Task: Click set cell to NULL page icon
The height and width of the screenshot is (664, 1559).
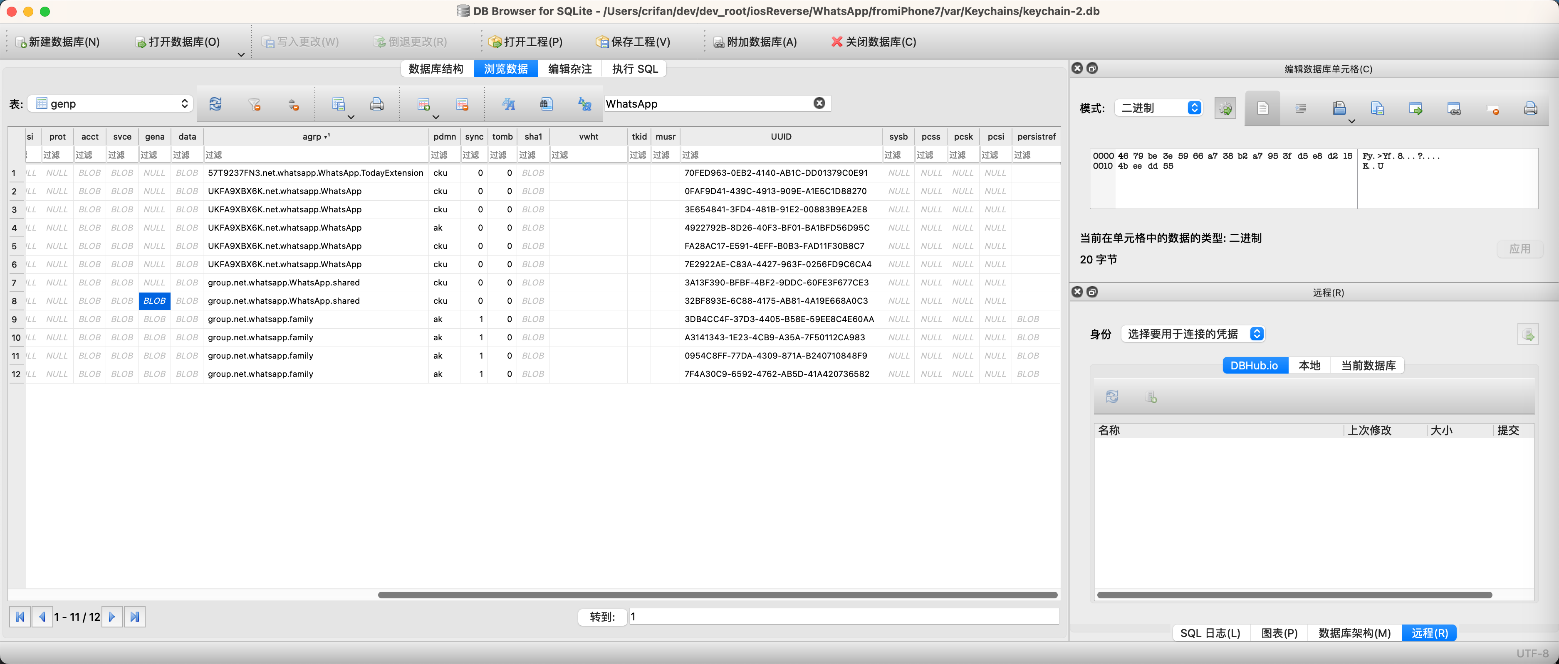Action: click(1262, 108)
